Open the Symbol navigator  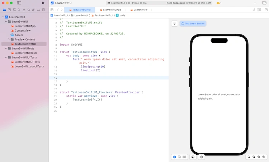(14, 10)
